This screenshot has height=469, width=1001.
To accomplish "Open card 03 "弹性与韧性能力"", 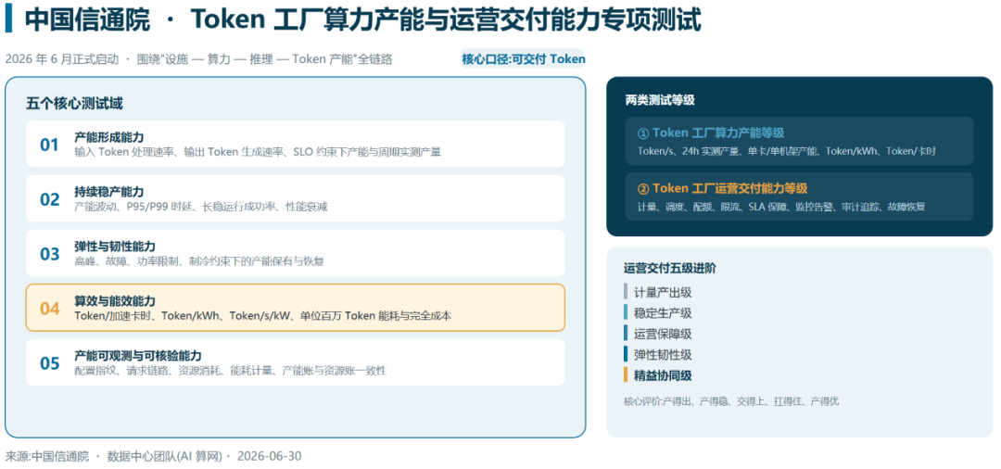I will [x=295, y=253].
